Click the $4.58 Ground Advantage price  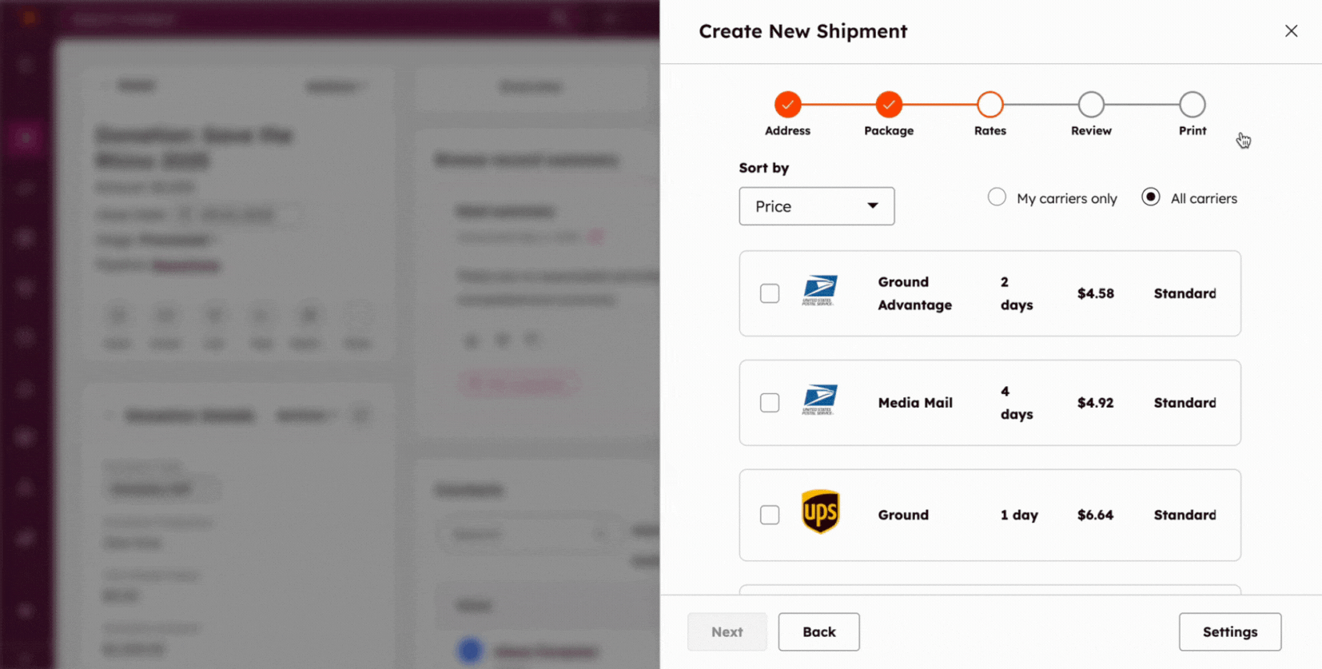tap(1095, 293)
